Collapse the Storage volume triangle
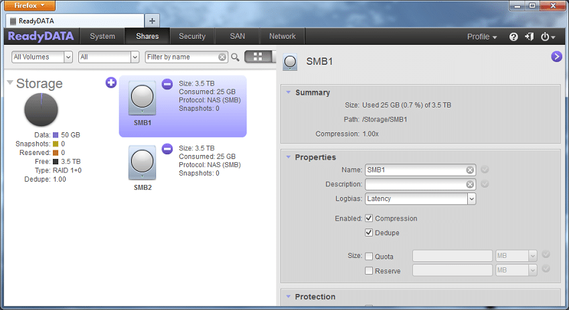Image resolution: width=569 pixels, height=310 pixels. pos(10,83)
